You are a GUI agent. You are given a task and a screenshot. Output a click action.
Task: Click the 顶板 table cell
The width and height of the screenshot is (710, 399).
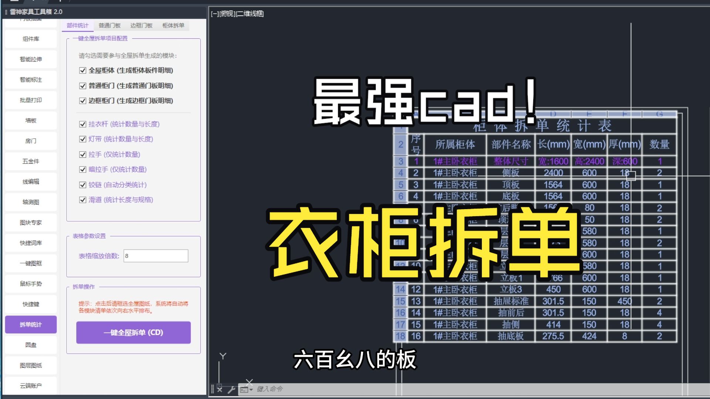tap(511, 185)
